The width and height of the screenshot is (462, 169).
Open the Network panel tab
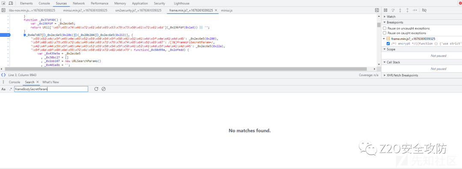point(79,3)
